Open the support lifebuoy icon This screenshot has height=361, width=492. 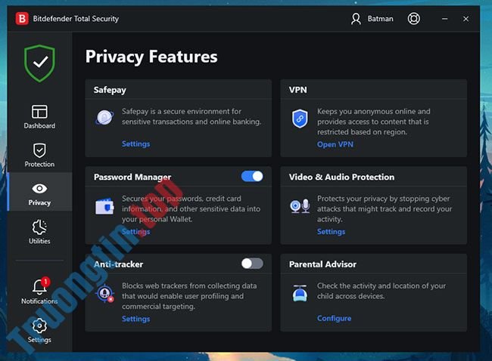(413, 18)
